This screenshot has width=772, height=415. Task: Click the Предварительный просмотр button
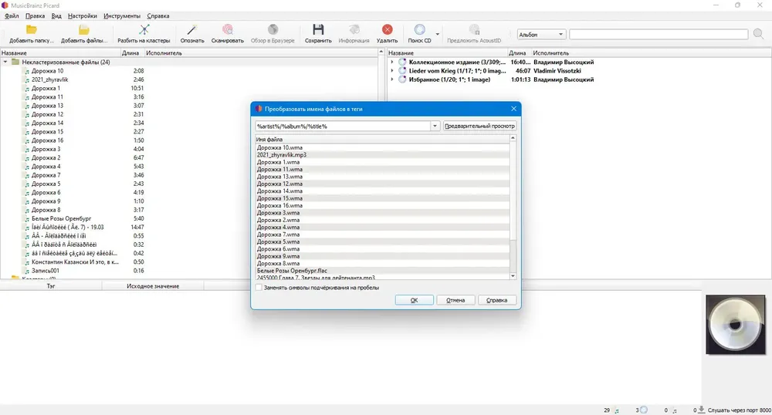479,127
